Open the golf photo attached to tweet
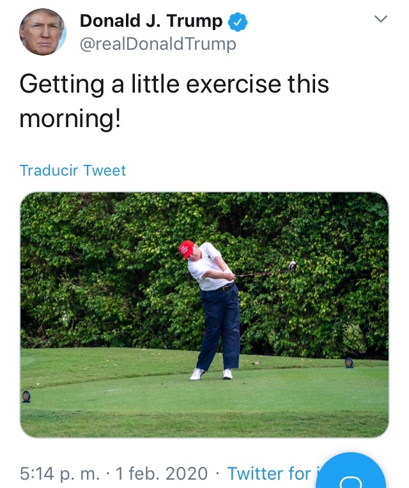The height and width of the screenshot is (488, 409). 204,315
